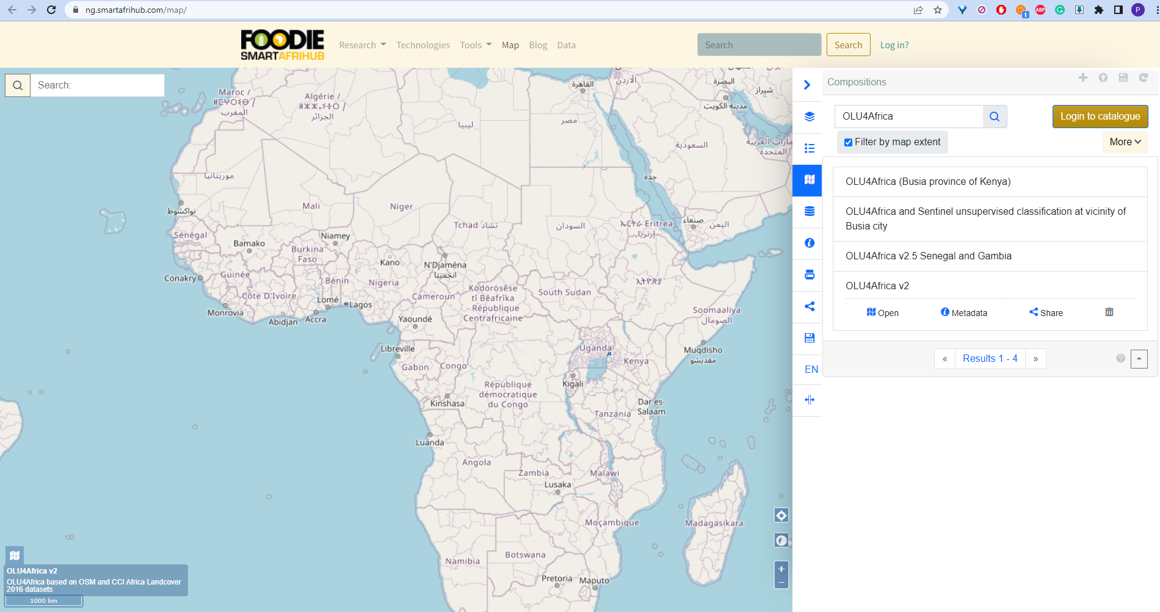Viewport: 1160px width, 612px height.
Task: Open the Tools dropdown menu
Action: click(476, 45)
